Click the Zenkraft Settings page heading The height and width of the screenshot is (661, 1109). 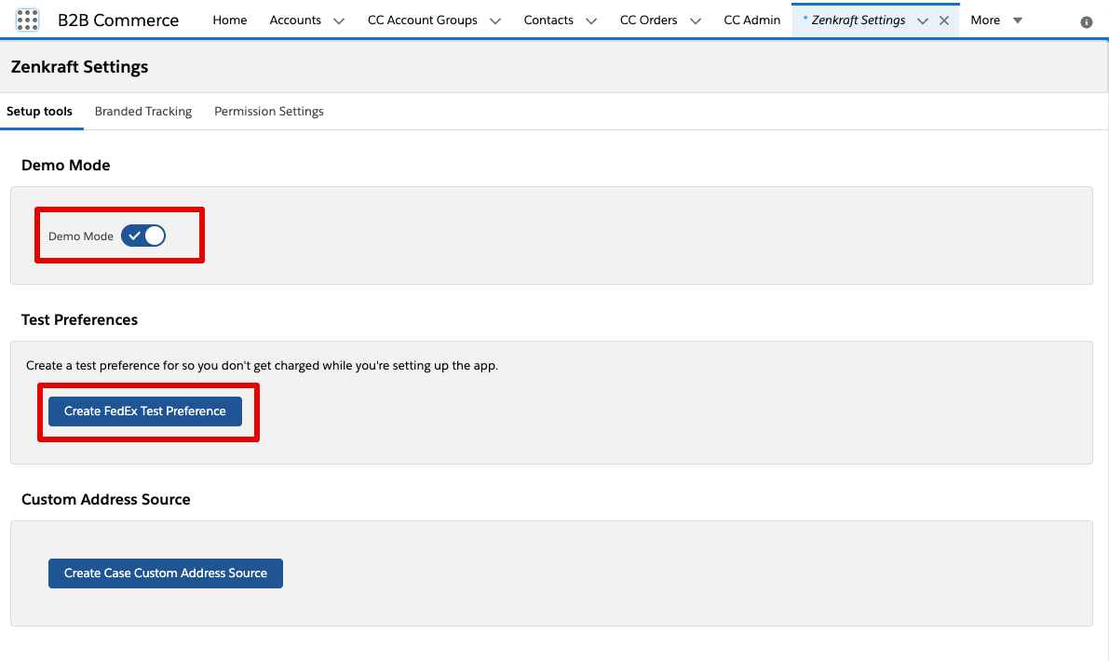pos(79,67)
